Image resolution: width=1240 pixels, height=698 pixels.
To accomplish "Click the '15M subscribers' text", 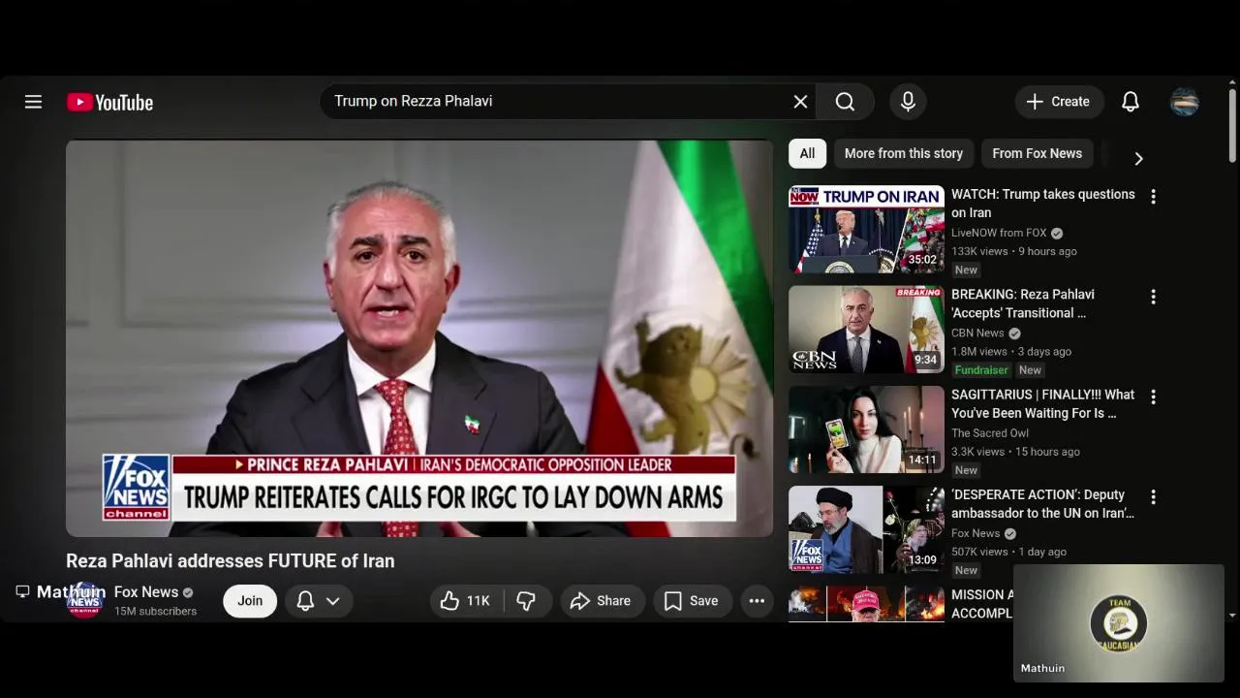I will 155,612.
